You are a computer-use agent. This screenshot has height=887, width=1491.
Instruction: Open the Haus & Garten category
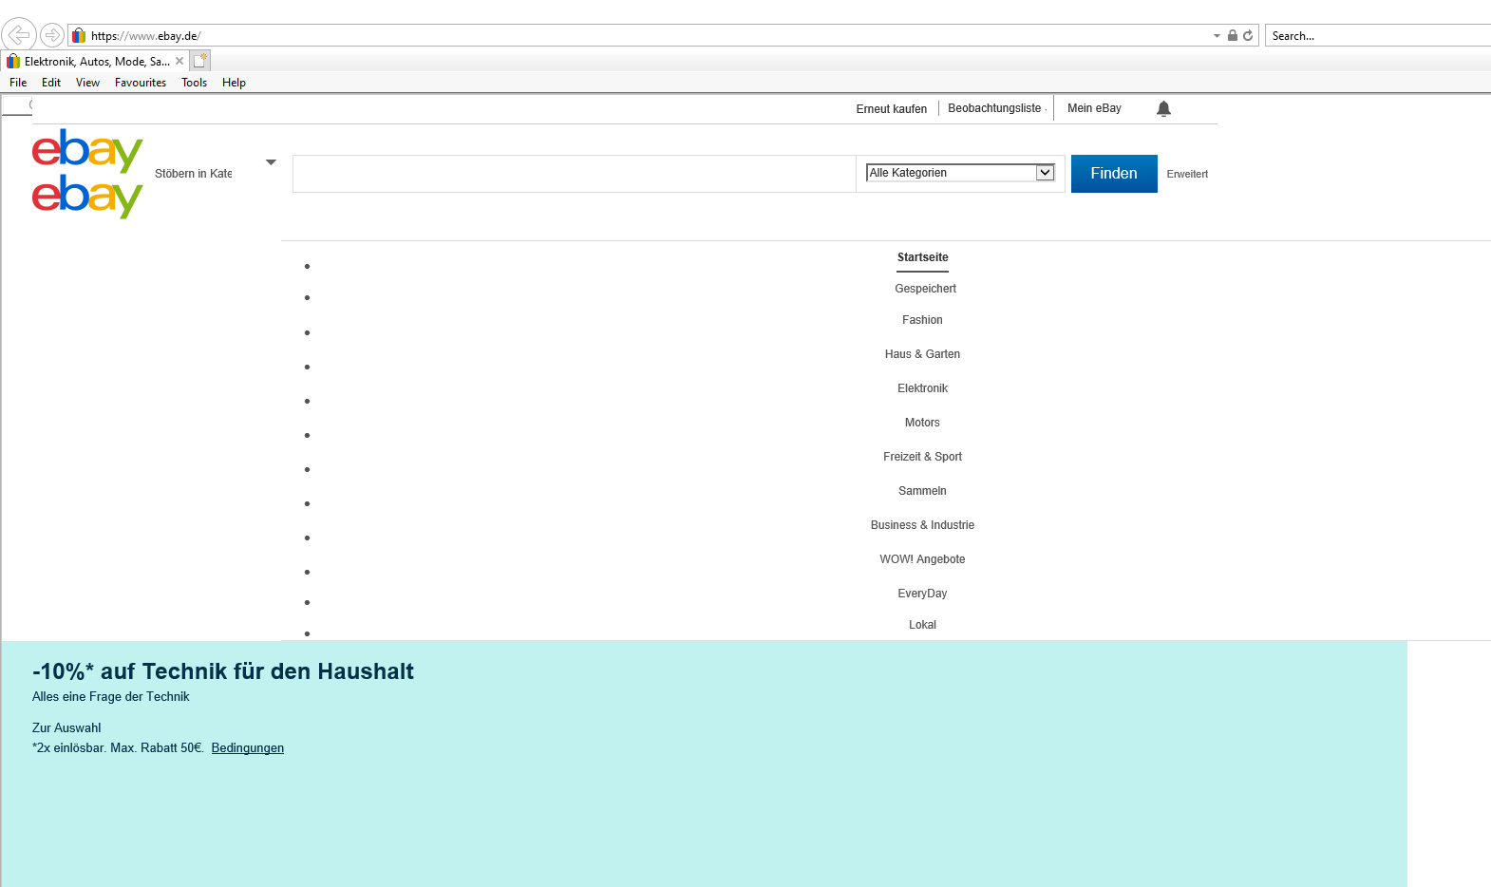click(x=922, y=354)
